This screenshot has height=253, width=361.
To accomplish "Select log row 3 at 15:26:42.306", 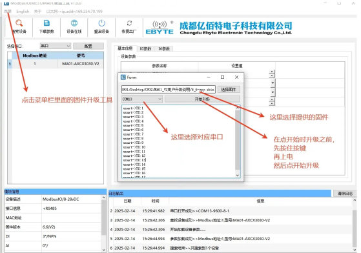I will click(x=231, y=220).
